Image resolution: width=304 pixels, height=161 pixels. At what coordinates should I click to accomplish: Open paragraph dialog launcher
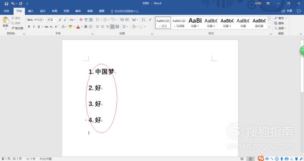pyautogui.click(x=152, y=34)
